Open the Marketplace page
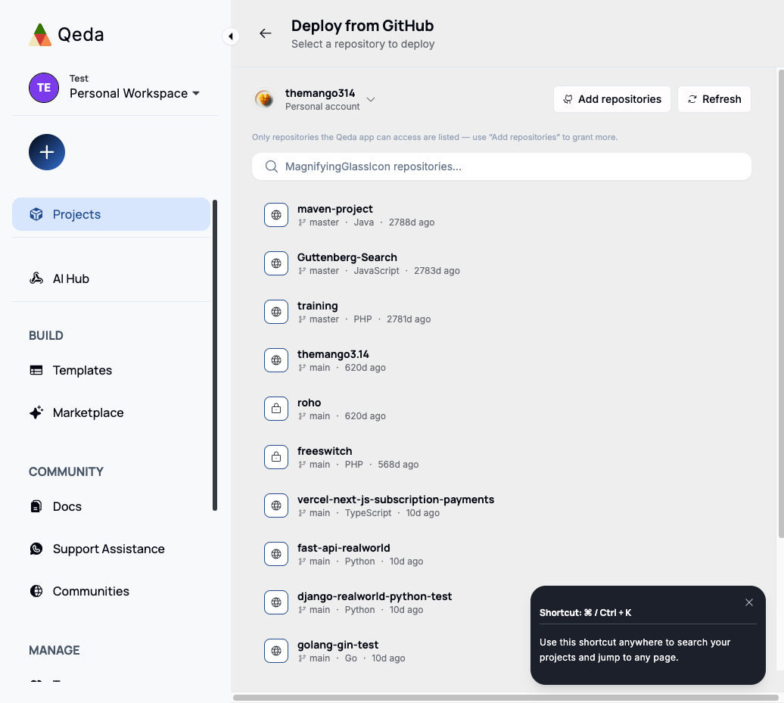 (111, 412)
